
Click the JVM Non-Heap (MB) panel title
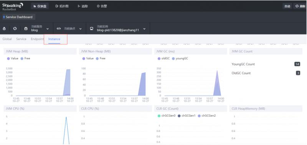96,52
